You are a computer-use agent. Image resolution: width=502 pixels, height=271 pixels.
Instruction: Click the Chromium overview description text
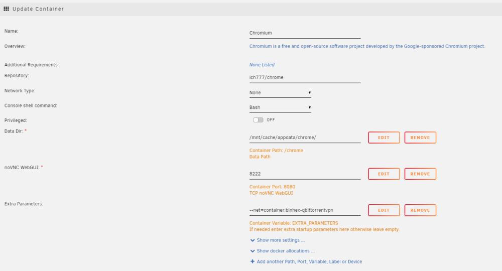pos(367,46)
